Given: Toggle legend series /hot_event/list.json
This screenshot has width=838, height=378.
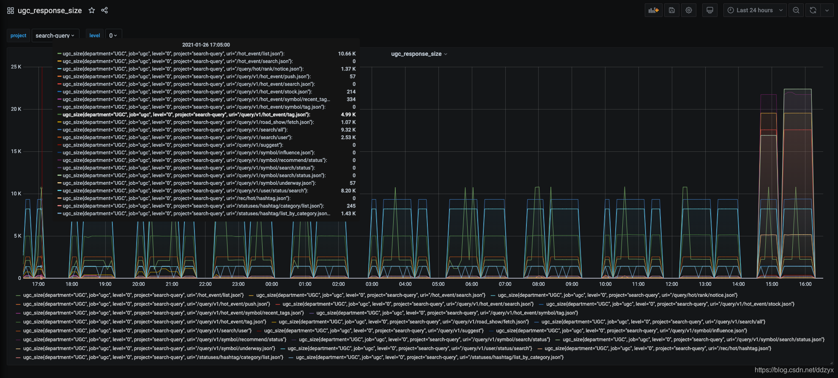Looking at the screenshot, I should pyautogui.click(x=134, y=295).
